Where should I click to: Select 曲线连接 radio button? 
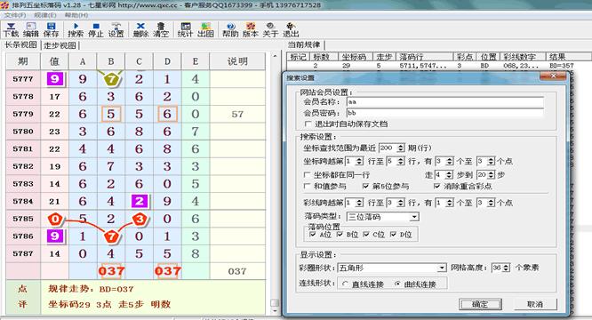397,284
